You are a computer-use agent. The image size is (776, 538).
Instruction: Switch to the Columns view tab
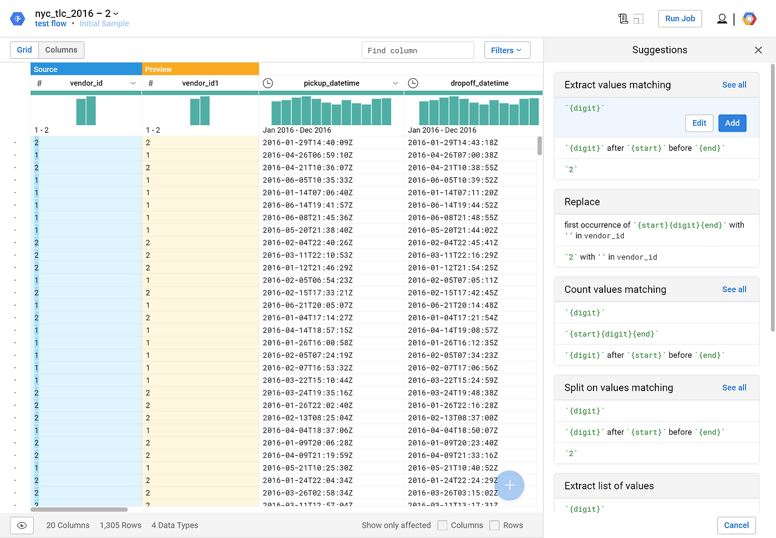61,50
